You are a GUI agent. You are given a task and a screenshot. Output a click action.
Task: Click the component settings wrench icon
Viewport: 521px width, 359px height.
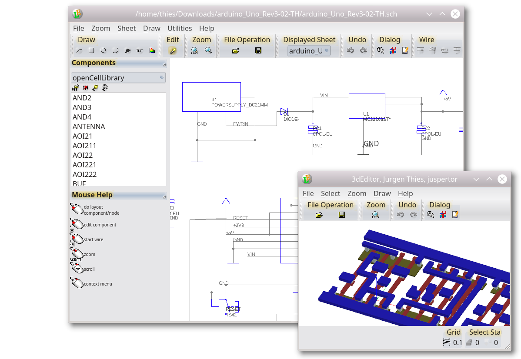point(105,88)
